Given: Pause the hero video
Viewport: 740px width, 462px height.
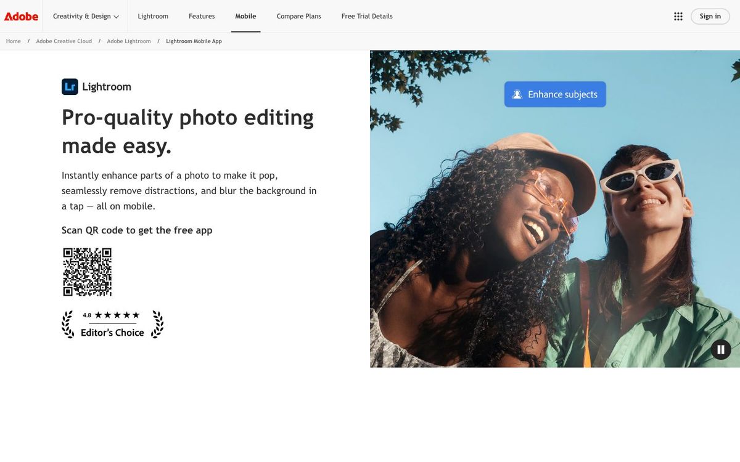Looking at the screenshot, I should [721, 349].
